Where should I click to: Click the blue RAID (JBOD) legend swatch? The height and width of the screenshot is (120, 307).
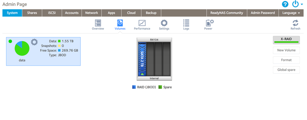[134, 87]
